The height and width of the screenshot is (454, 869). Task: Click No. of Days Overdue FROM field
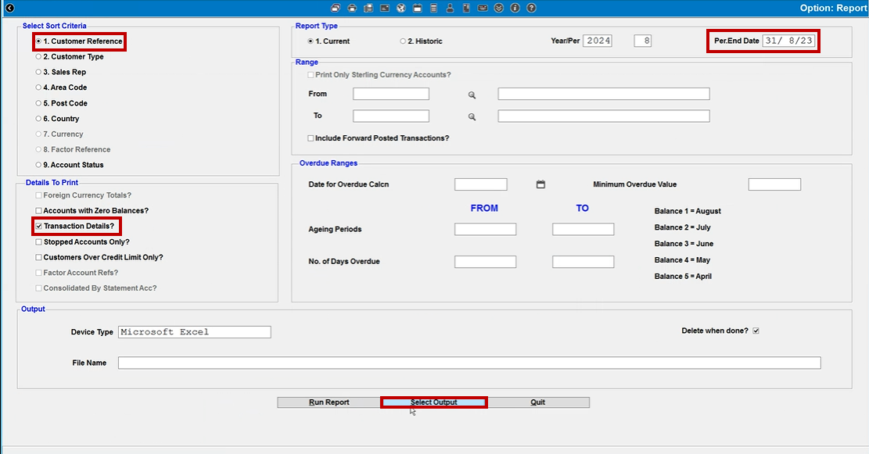pyautogui.click(x=486, y=262)
